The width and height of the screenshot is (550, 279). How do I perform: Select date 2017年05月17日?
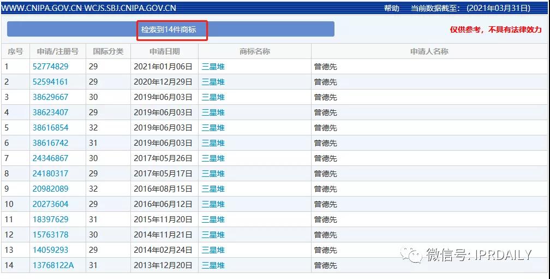click(163, 174)
